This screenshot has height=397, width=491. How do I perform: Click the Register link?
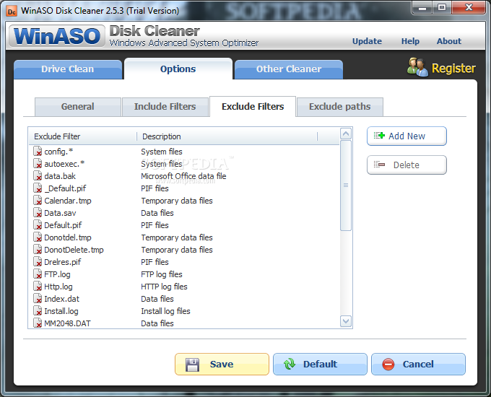pos(453,69)
